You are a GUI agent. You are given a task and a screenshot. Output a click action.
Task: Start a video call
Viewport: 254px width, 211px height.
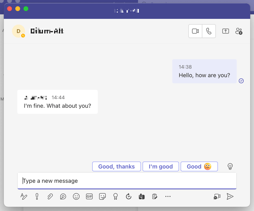[x=195, y=31]
